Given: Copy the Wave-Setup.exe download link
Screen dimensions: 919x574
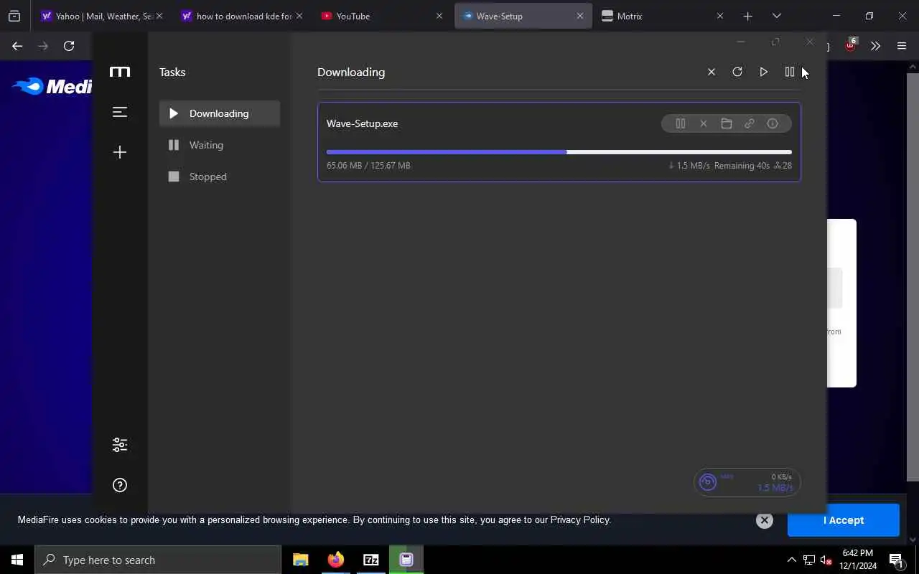Looking at the screenshot, I should (x=750, y=123).
